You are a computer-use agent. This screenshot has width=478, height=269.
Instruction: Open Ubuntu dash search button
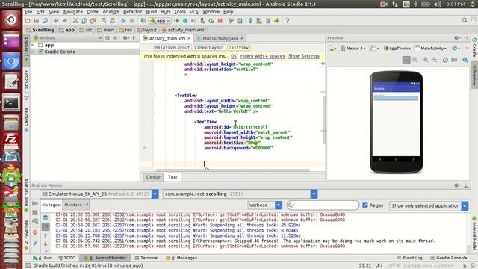click(x=11, y=20)
